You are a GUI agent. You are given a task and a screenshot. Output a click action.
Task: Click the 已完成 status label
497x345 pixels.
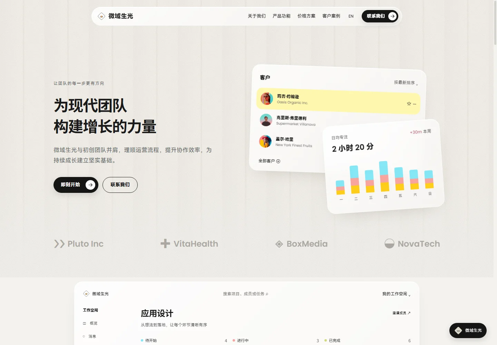point(334,341)
